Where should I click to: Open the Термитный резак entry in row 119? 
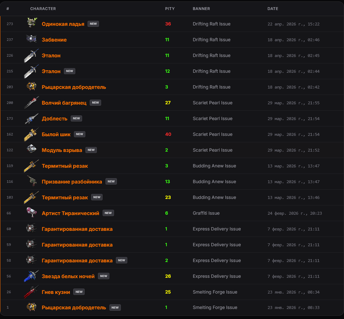(65, 166)
